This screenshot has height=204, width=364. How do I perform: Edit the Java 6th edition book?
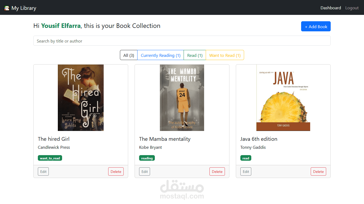tap(246, 172)
